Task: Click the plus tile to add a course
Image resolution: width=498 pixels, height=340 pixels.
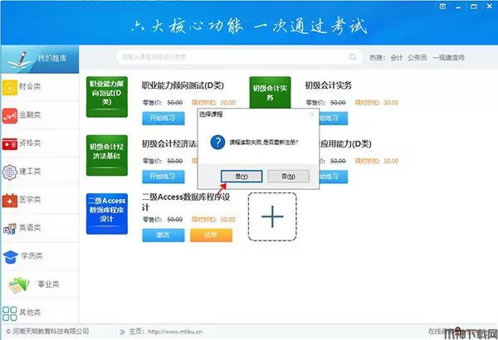Action: tap(272, 216)
